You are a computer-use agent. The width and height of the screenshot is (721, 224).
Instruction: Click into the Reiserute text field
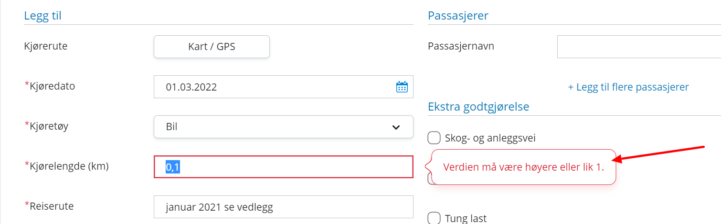[x=284, y=207]
